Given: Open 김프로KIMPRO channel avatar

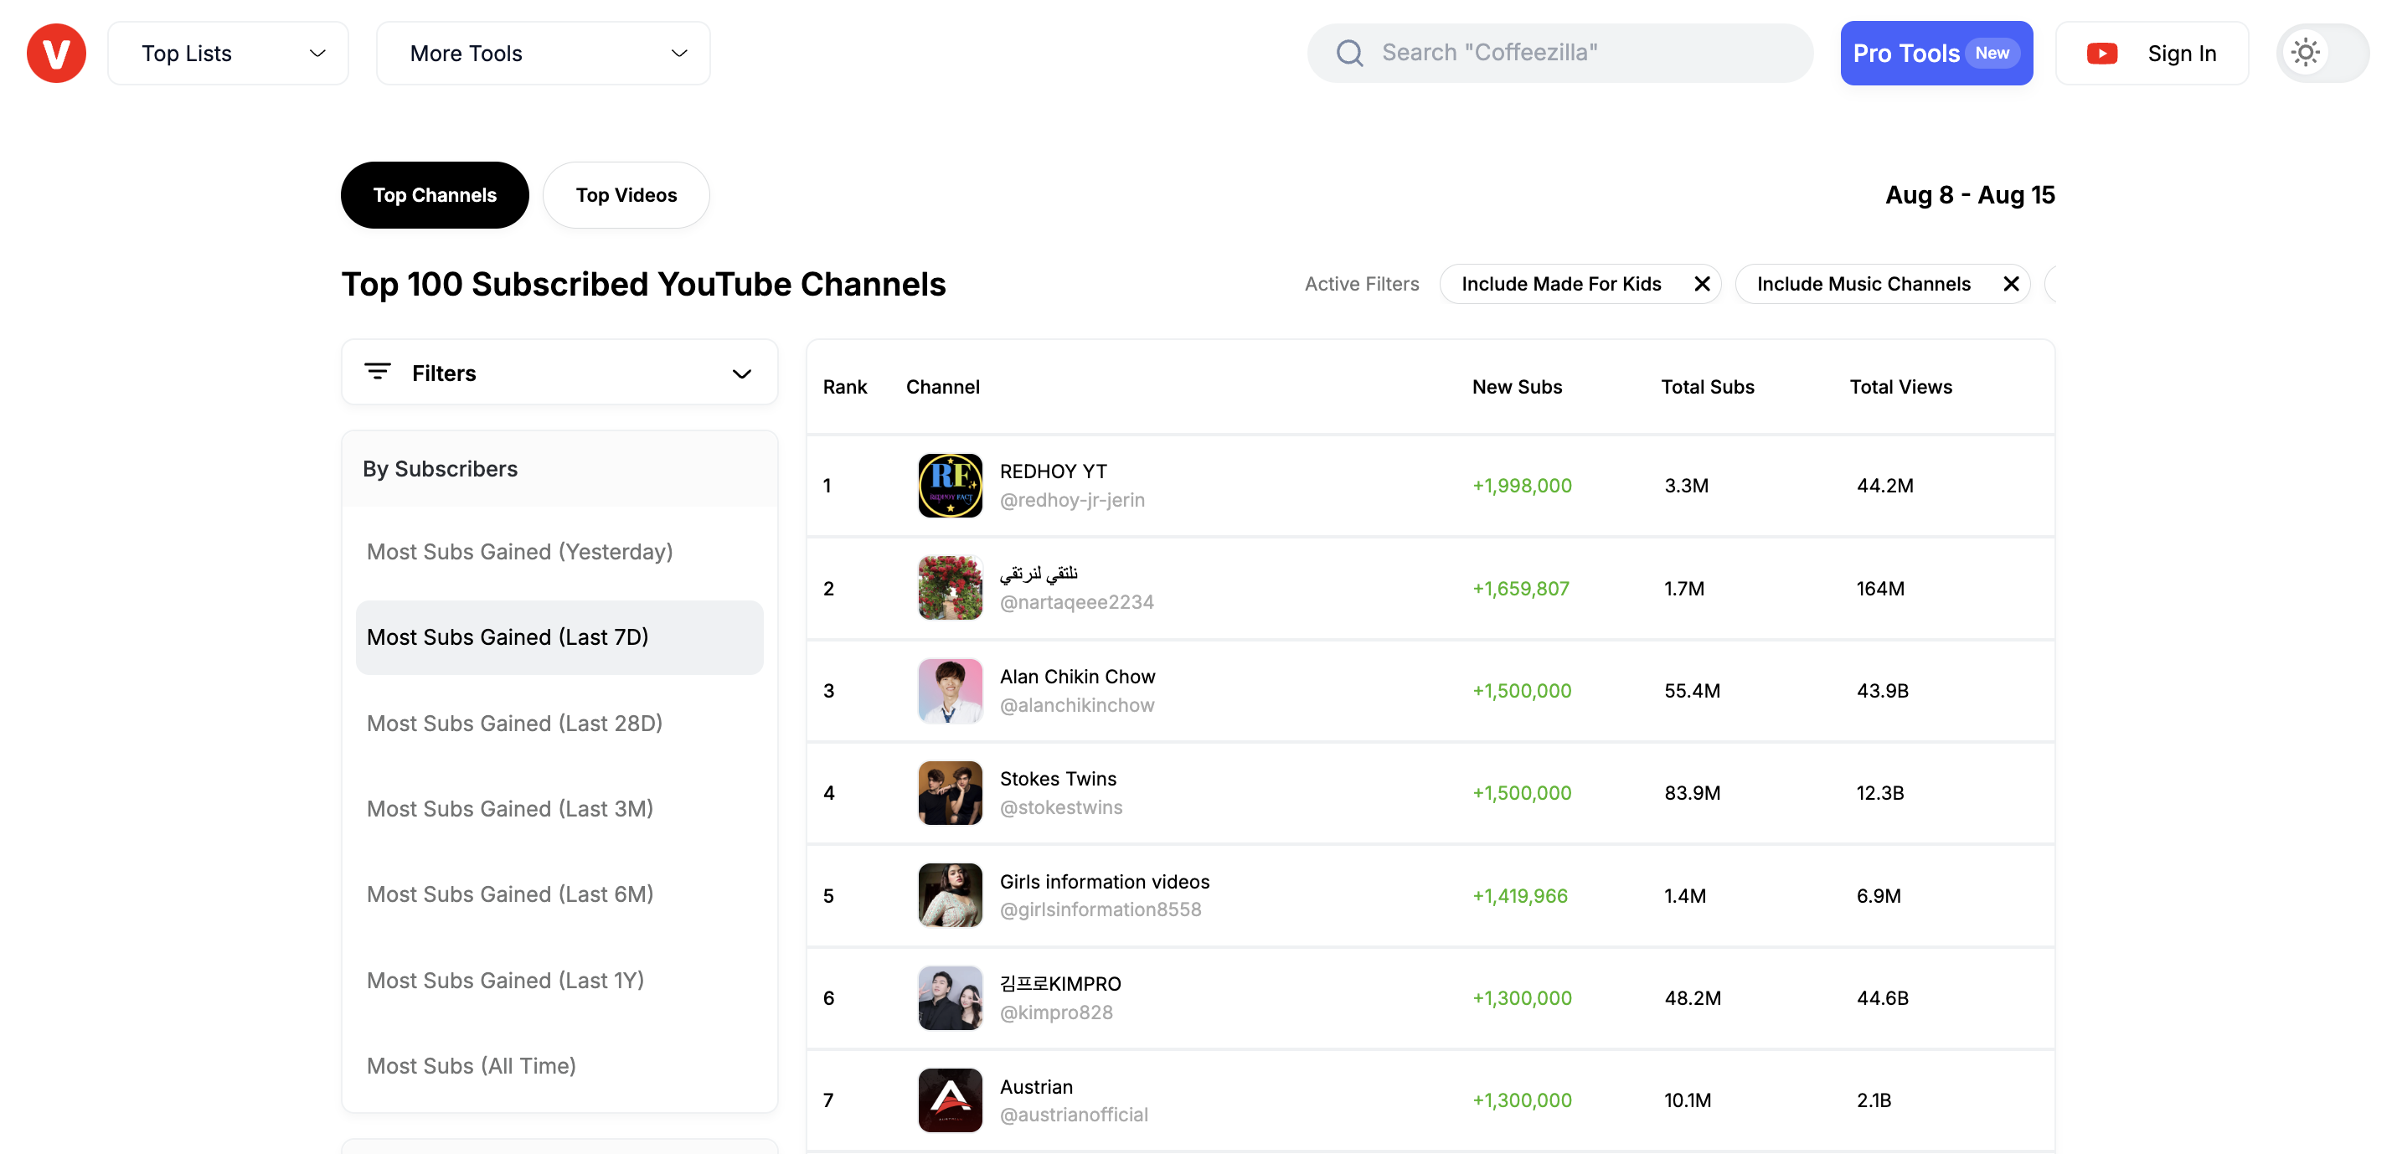Looking at the screenshot, I should click(x=950, y=997).
